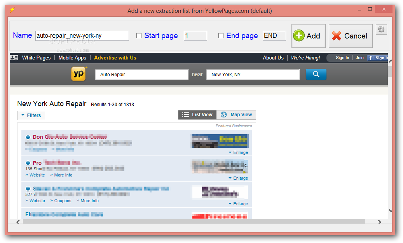Screen dimensions: 403x243
Task: Click the blue dot beside 527 listing
Action: point(28,189)
